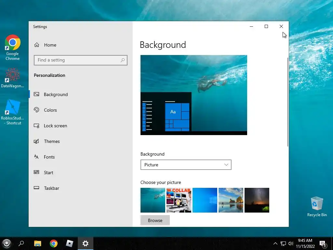Click the Fonts AA icon
The height and width of the screenshot is (250, 333).
click(36, 157)
